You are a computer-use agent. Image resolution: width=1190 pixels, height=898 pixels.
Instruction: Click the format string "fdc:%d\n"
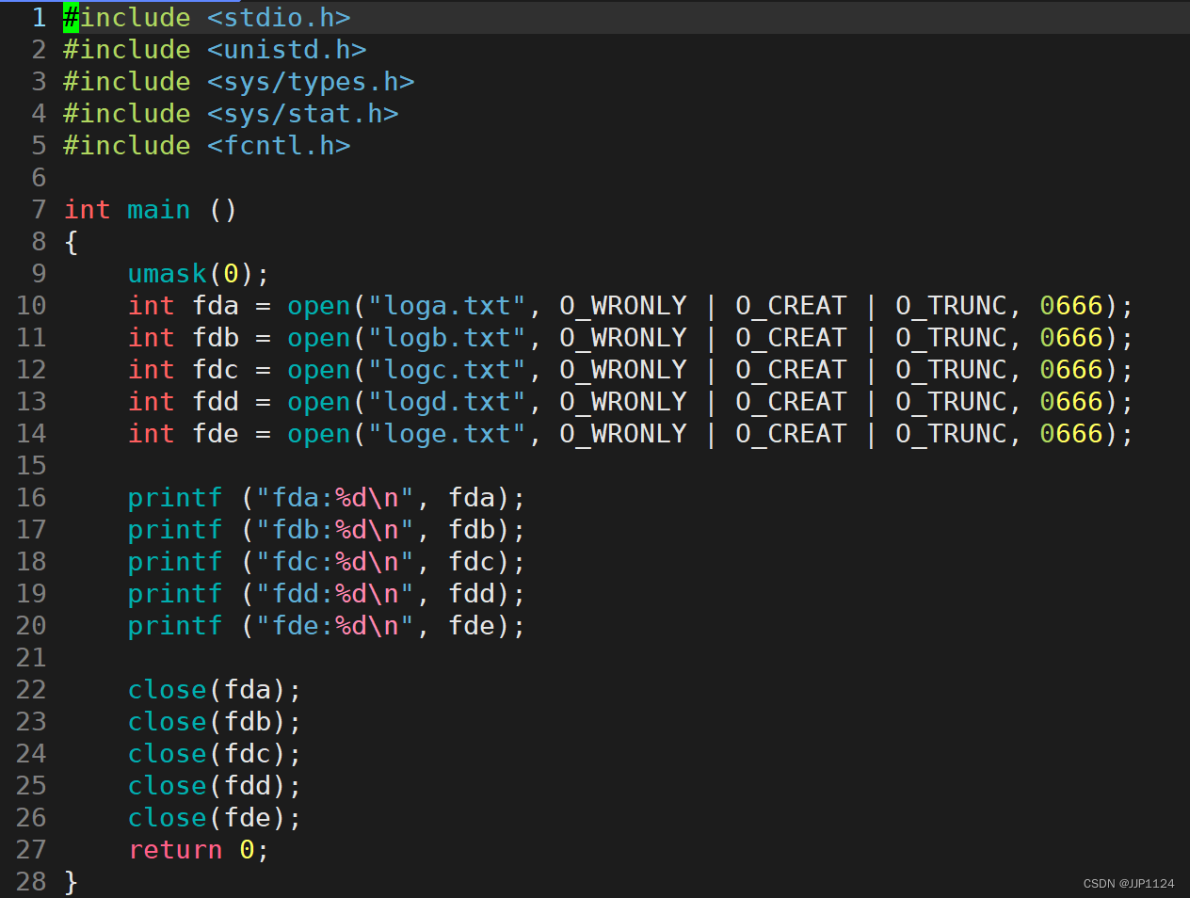click(334, 562)
